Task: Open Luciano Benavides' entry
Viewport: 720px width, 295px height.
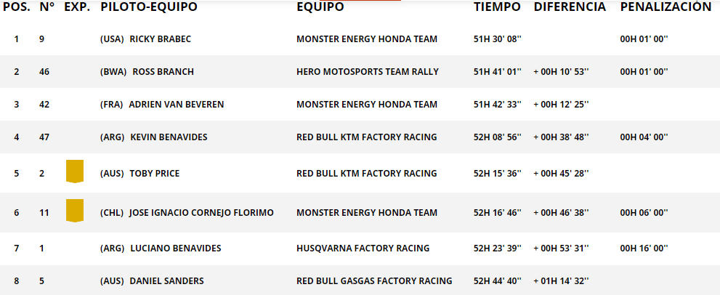Action: [x=176, y=248]
